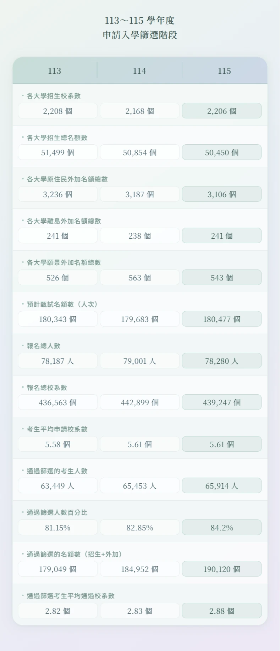
Task: Click the 79,001 人 cell
Action: 140,361
